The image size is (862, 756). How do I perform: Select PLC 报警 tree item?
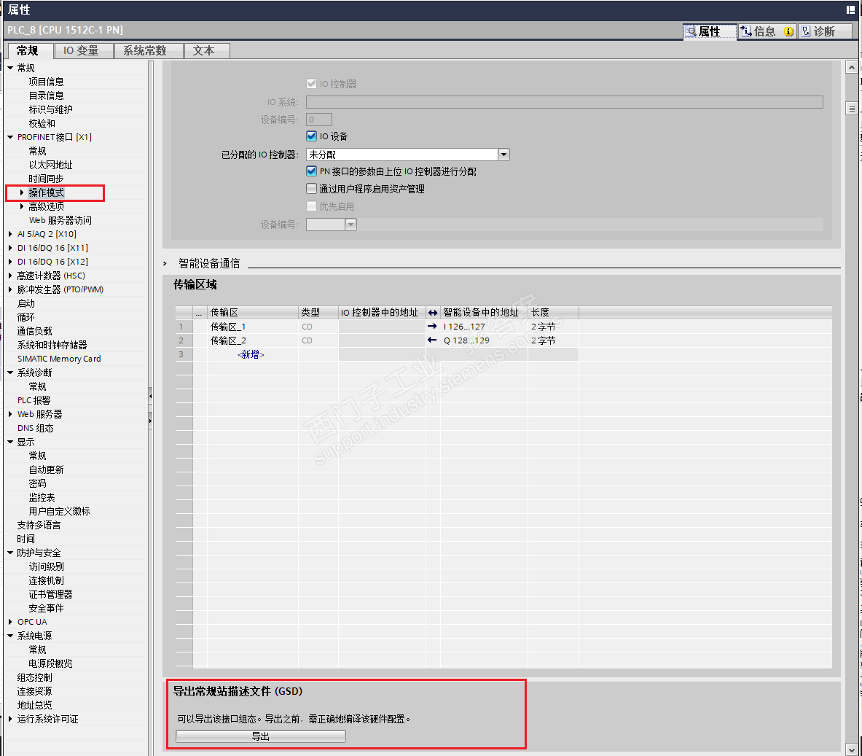(34, 400)
